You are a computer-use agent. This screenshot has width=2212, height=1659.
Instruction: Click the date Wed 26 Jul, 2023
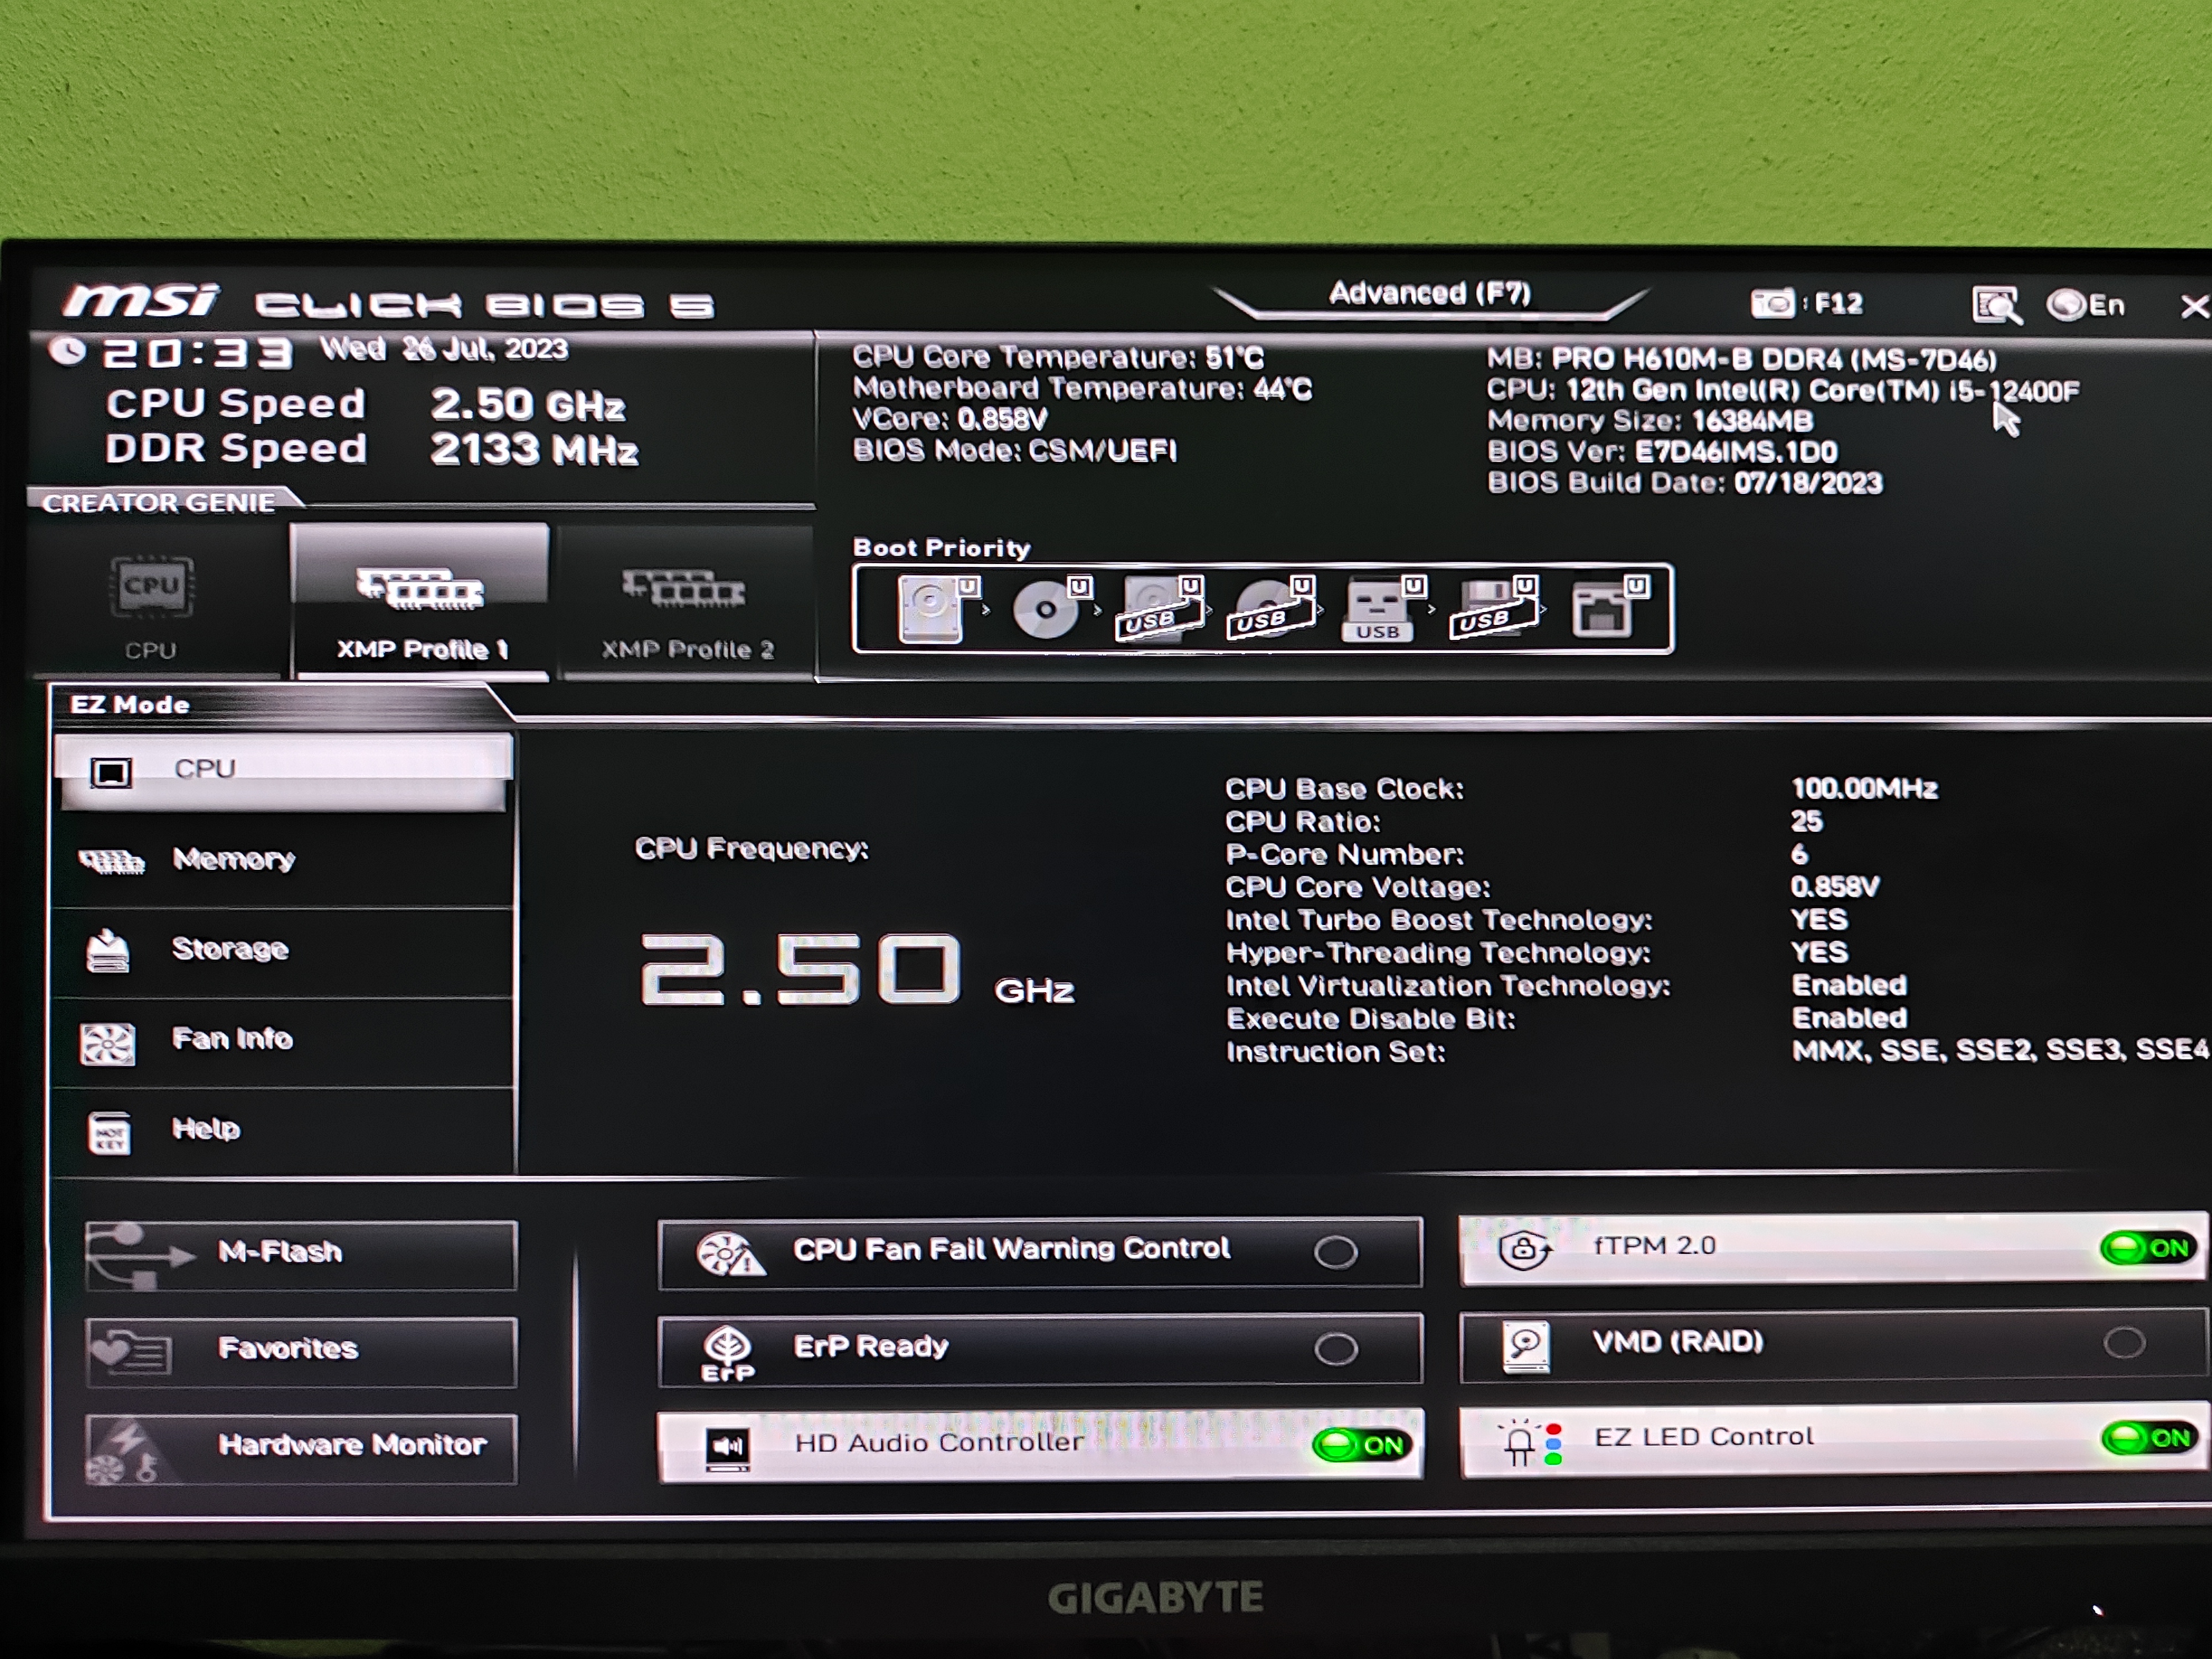click(444, 349)
